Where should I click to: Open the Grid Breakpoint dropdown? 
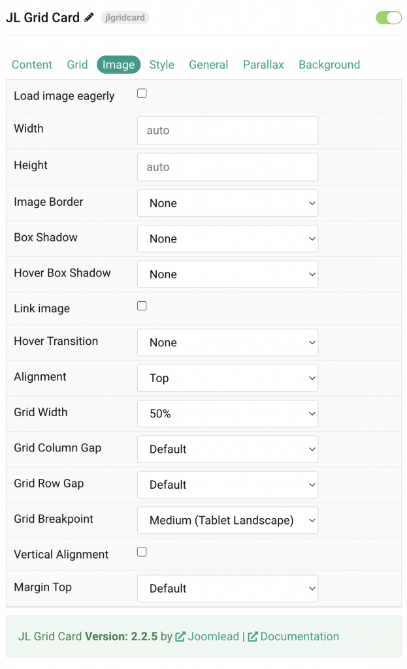[x=227, y=520]
